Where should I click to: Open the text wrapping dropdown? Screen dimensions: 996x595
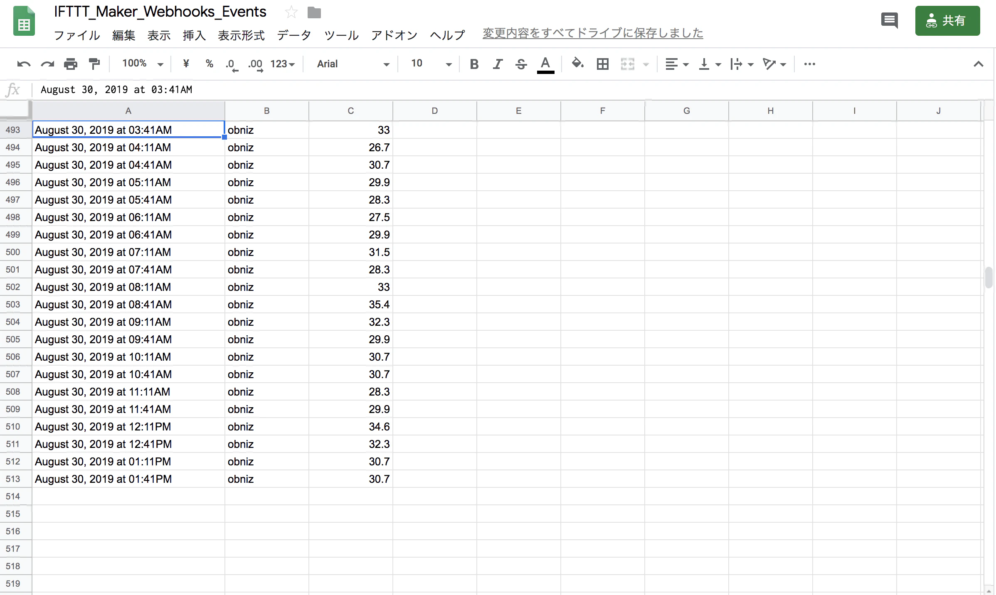[742, 64]
